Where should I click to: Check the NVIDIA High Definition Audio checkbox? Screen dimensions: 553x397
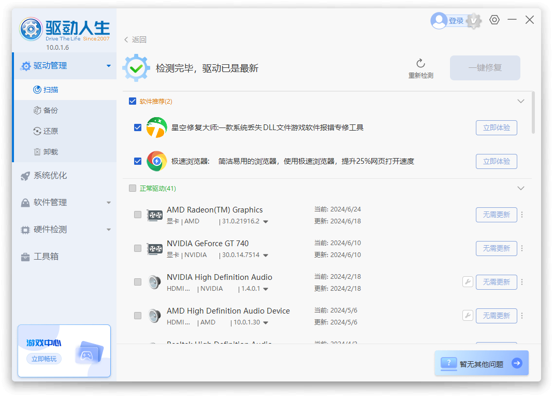click(138, 282)
